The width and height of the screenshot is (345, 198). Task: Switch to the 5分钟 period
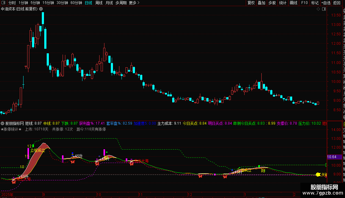point(35,3)
